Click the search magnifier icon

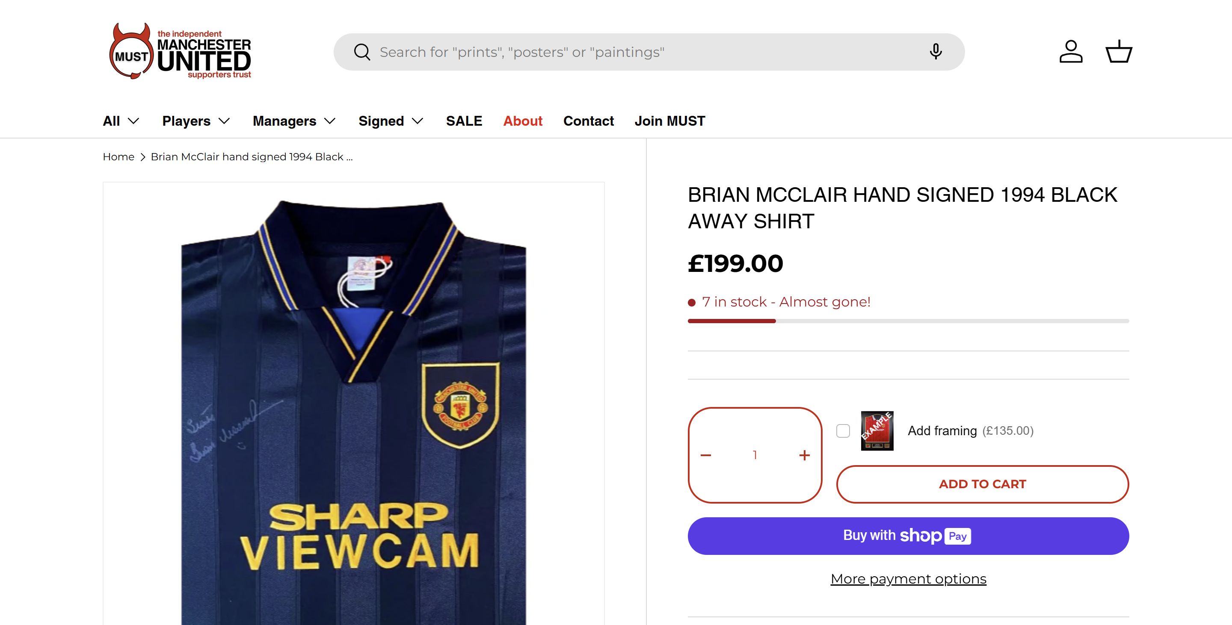[362, 52]
